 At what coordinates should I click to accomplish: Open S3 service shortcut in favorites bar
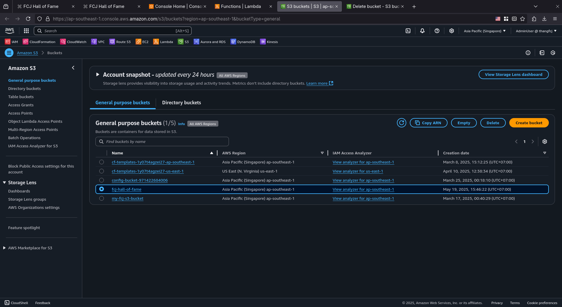point(184,42)
